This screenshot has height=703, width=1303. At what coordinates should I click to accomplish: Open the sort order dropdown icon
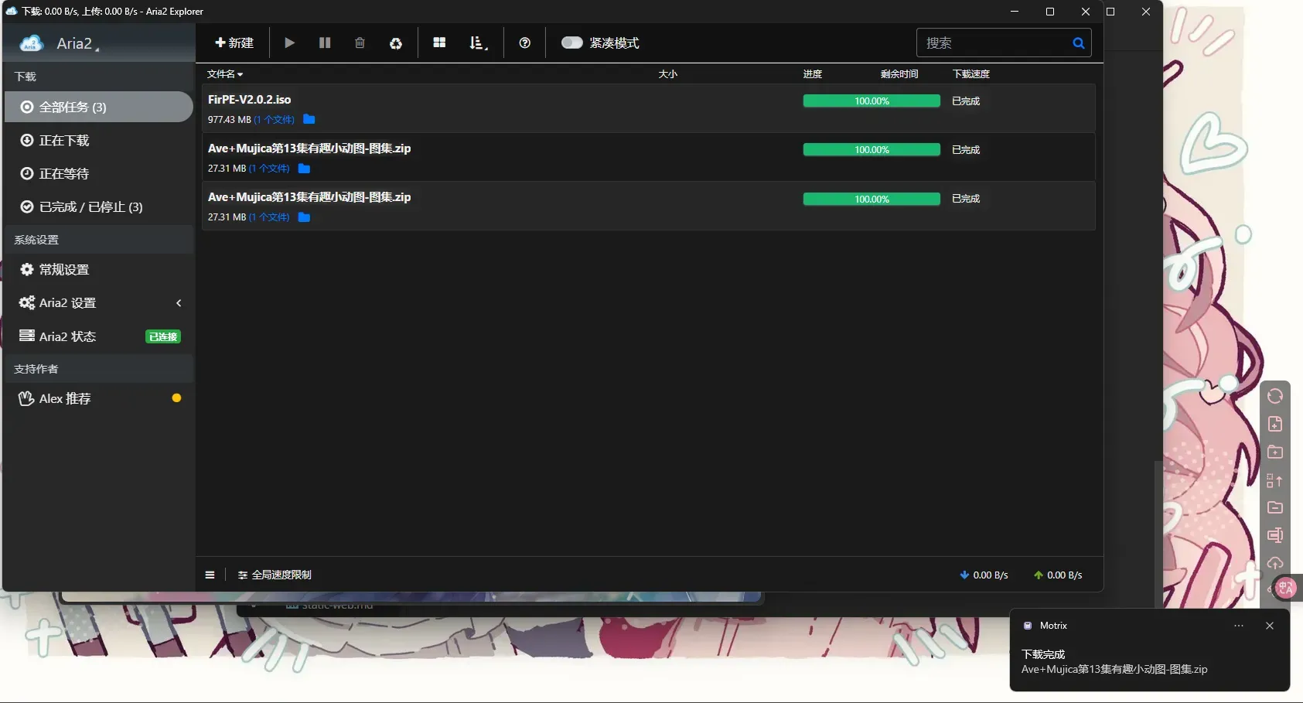[478, 43]
